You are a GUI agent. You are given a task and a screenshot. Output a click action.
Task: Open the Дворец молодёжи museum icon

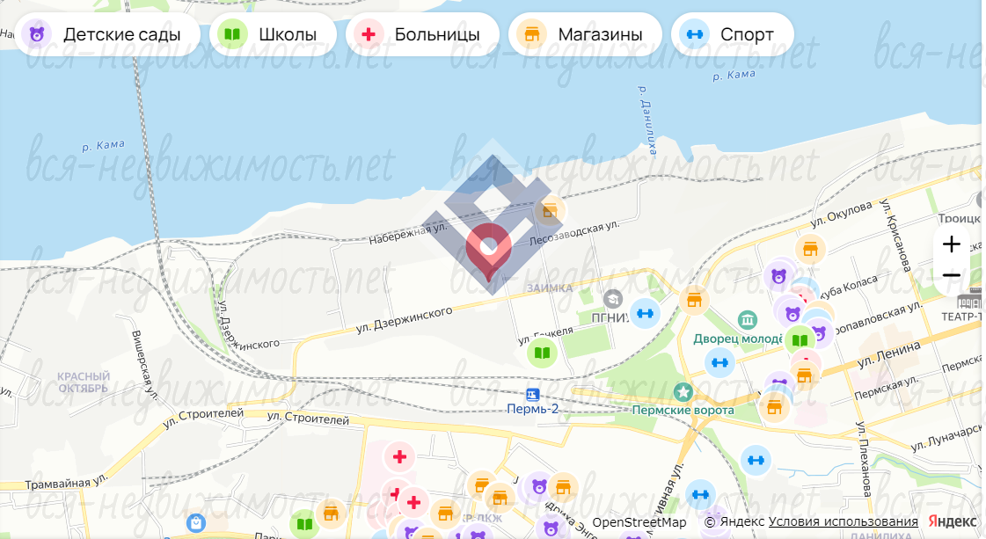point(747,320)
